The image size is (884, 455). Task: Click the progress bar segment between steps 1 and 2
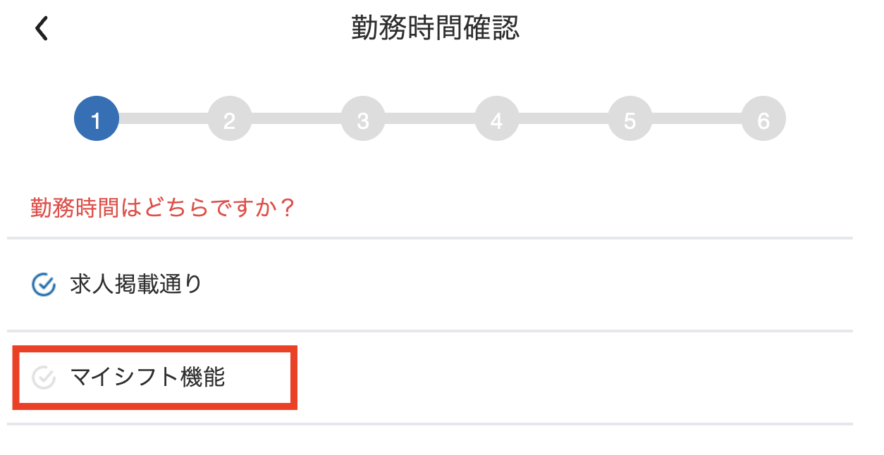point(163,118)
